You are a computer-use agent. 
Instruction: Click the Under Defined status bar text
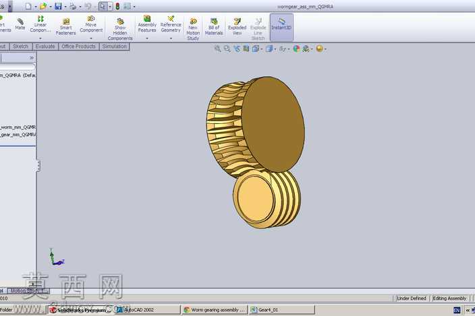coord(412,298)
